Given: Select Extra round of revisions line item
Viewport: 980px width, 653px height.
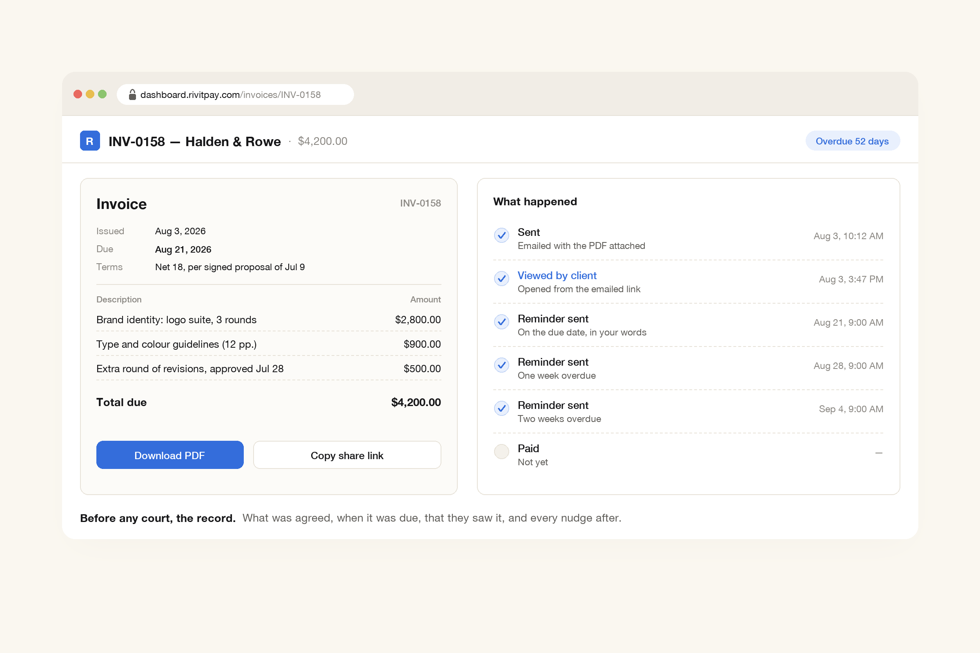Looking at the screenshot, I should pos(189,369).
